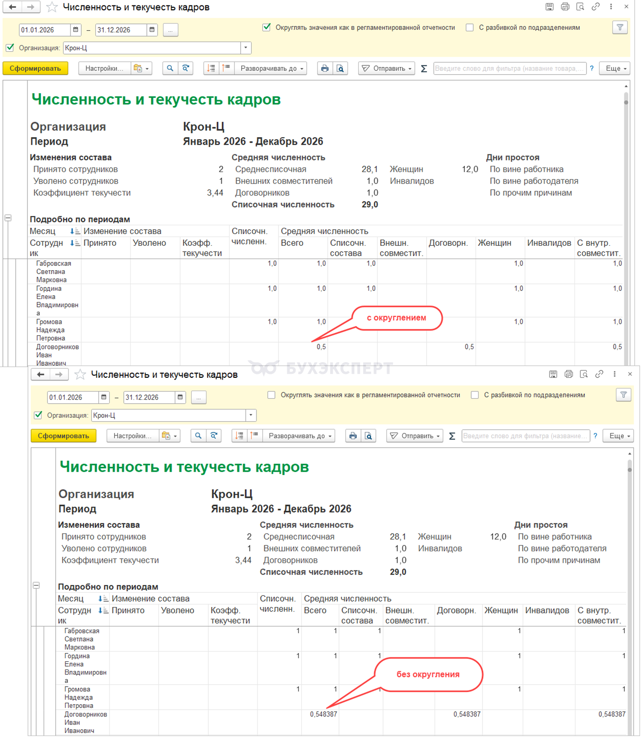Open print preview in the lower report toolbar

tap(368, 436)
